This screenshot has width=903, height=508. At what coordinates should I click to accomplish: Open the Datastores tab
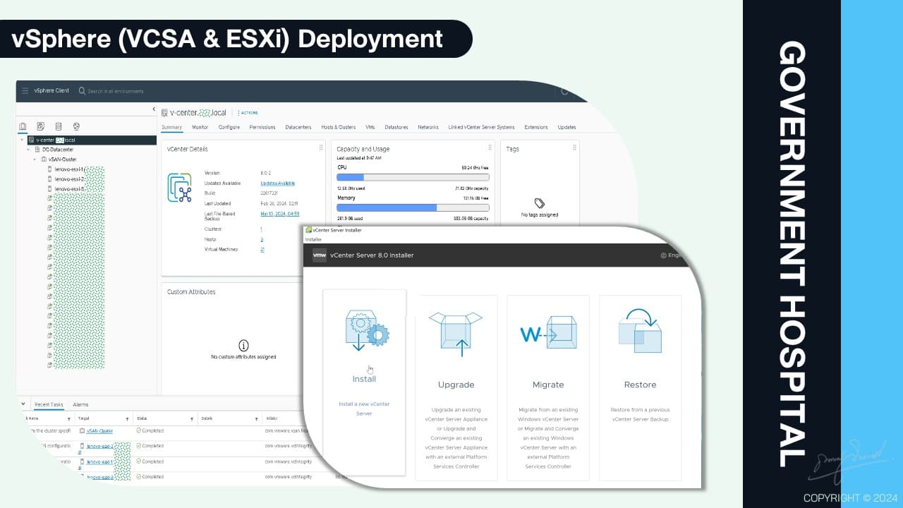tap(396, 128)
